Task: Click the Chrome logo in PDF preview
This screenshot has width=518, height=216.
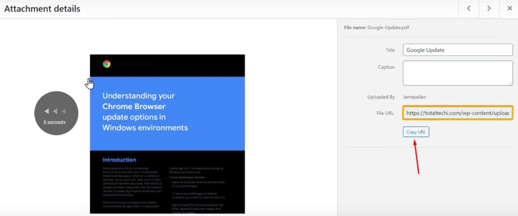Action: click(x=107, y=64)
